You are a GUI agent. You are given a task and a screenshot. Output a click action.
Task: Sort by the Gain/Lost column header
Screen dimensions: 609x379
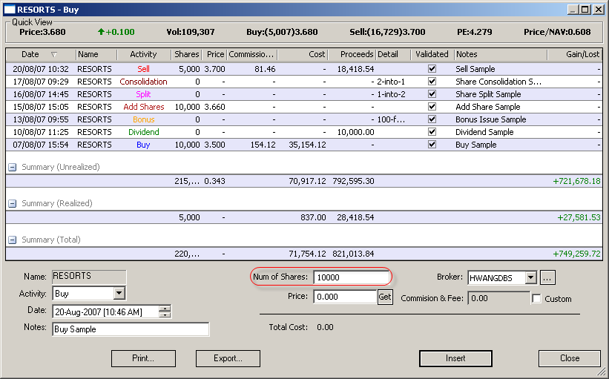point(575,54)
